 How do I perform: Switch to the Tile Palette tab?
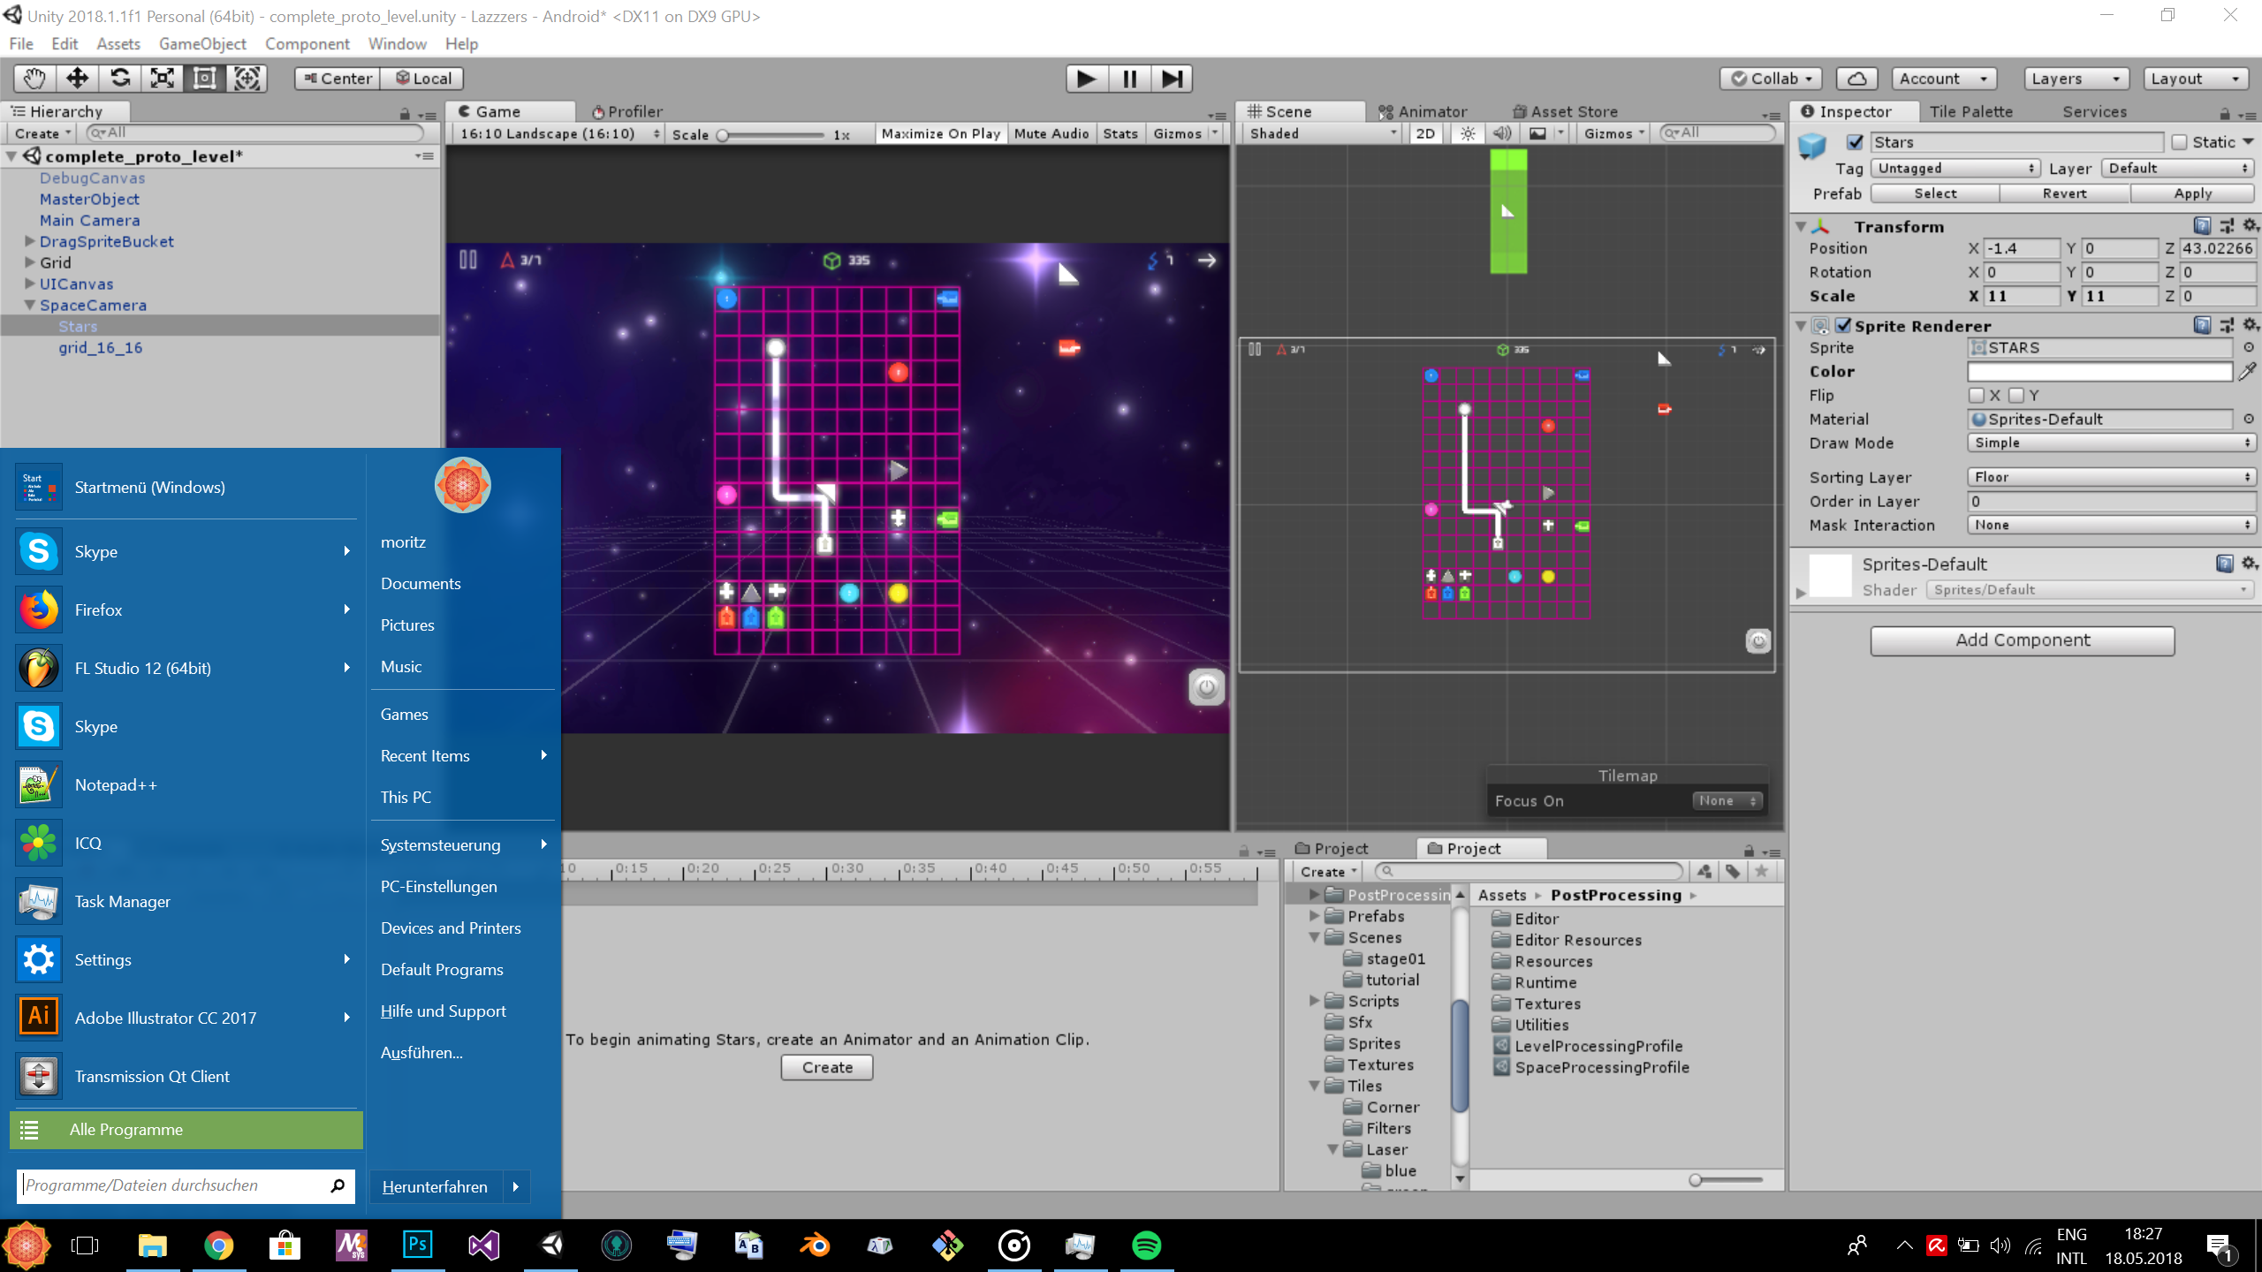(x=1970, y=111)
